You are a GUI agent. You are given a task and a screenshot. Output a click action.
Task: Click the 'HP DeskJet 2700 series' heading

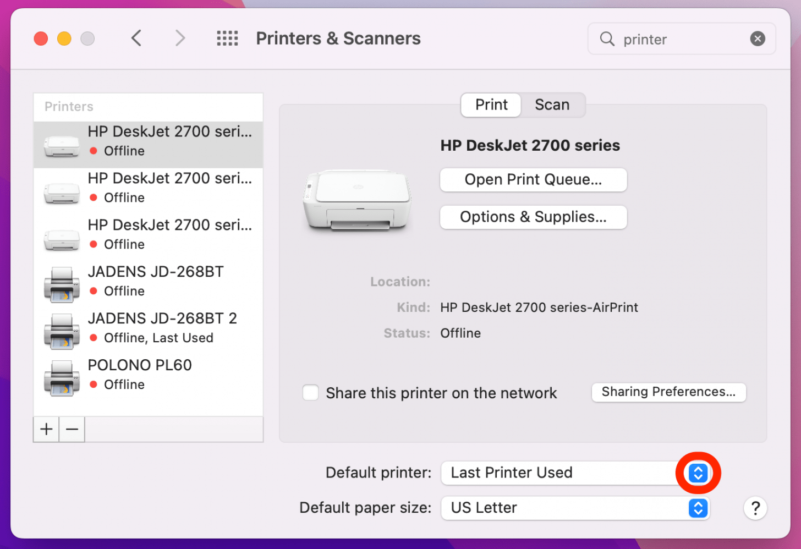click(x=530, y=145)
